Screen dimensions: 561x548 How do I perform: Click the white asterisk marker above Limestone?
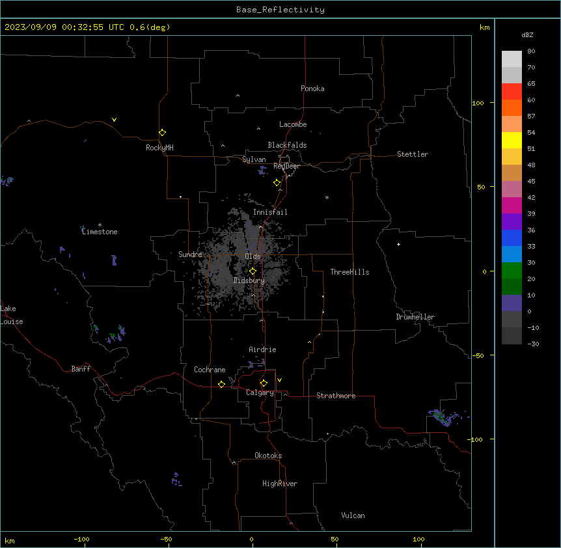pos(100,225)
